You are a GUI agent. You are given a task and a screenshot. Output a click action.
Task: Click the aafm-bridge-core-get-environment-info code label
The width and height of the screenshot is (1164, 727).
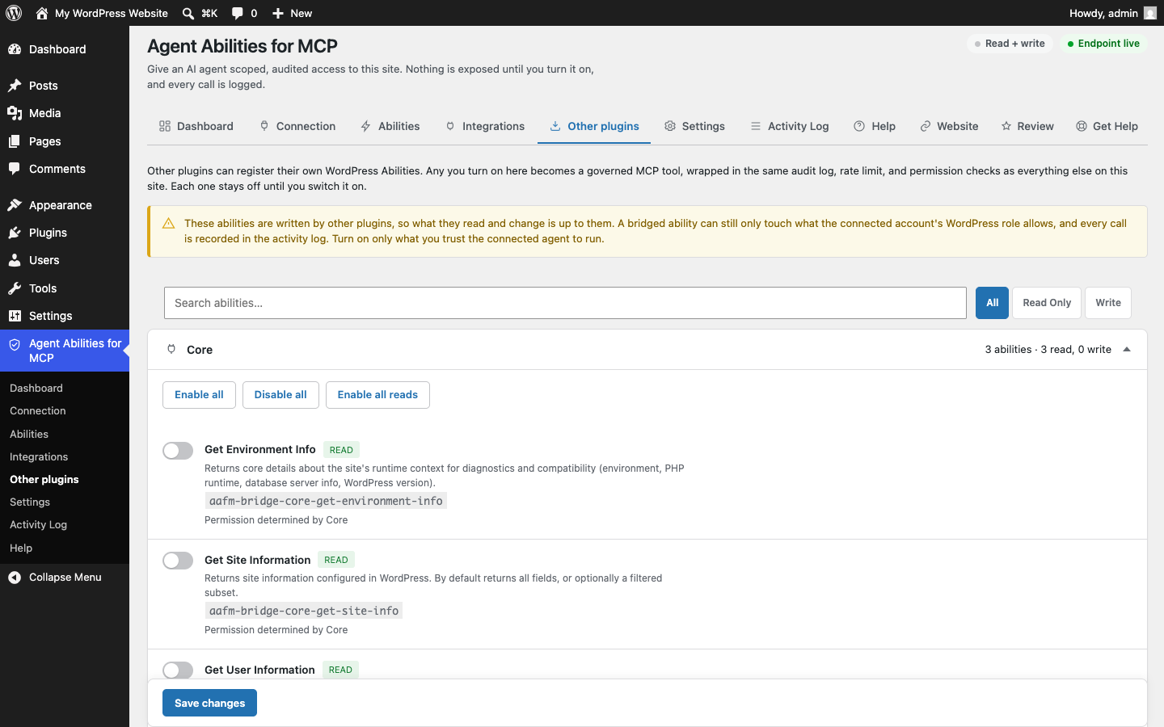pos(326,501)
